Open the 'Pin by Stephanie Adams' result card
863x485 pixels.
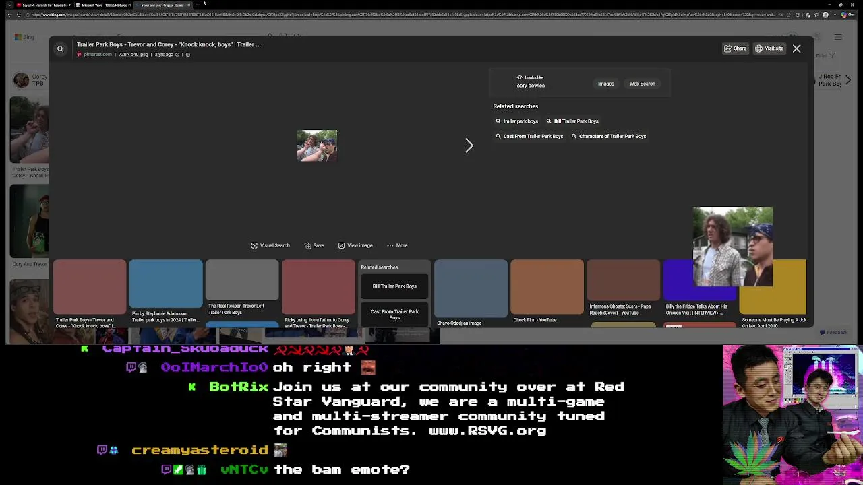pos(165,292)
